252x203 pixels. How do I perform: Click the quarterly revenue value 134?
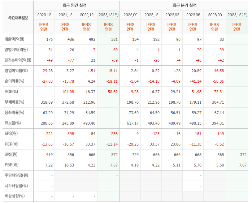tap(135, 39)
